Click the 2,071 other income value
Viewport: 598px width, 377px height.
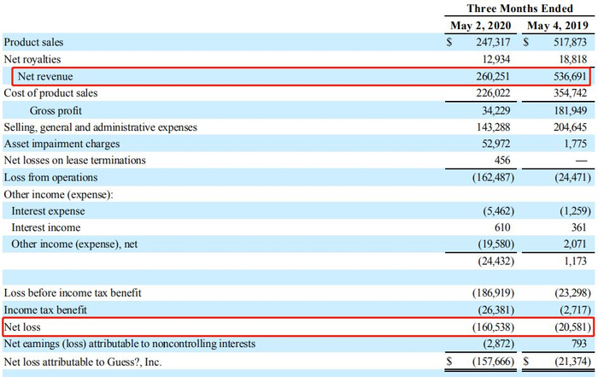[x=576, y=244]
